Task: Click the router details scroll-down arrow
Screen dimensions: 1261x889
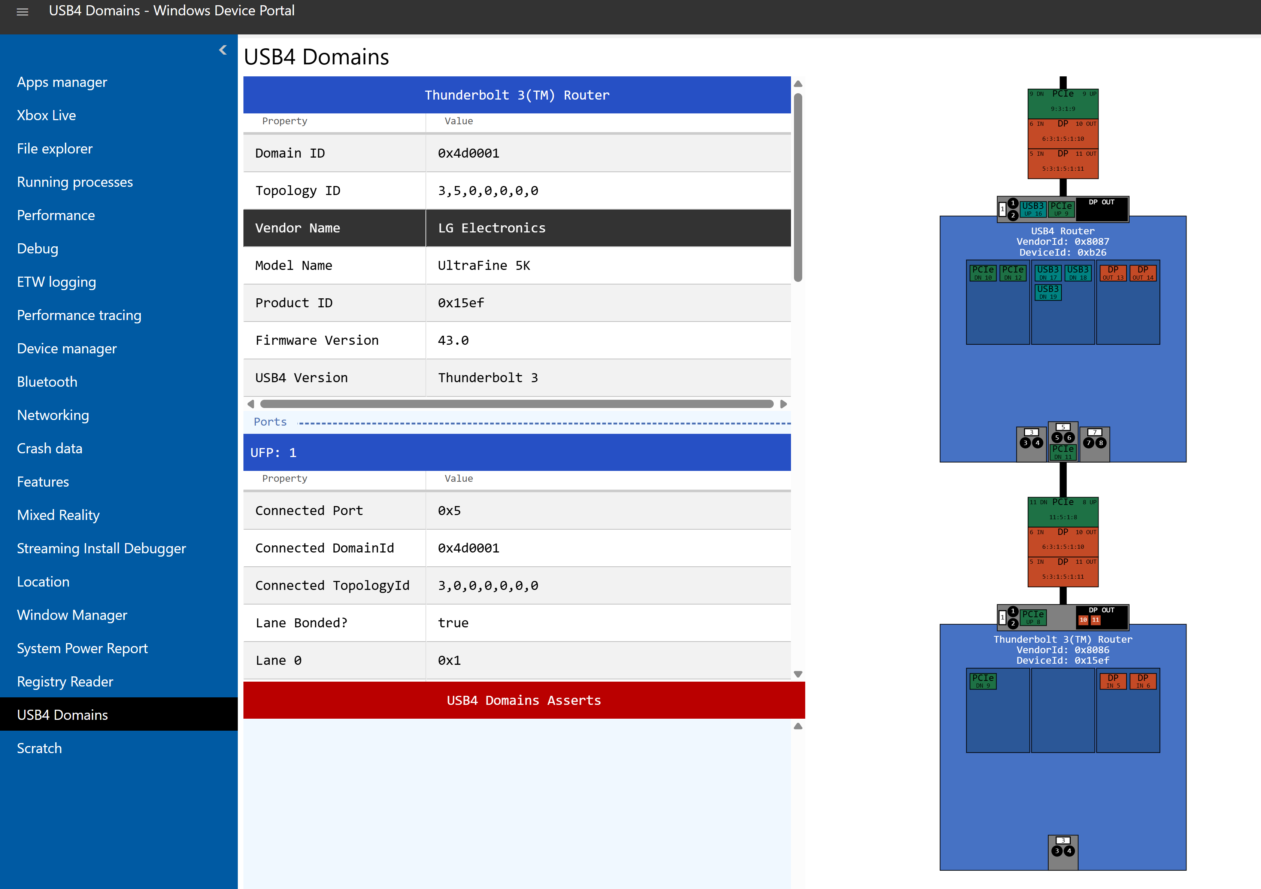Action: (x=798, y=675)
